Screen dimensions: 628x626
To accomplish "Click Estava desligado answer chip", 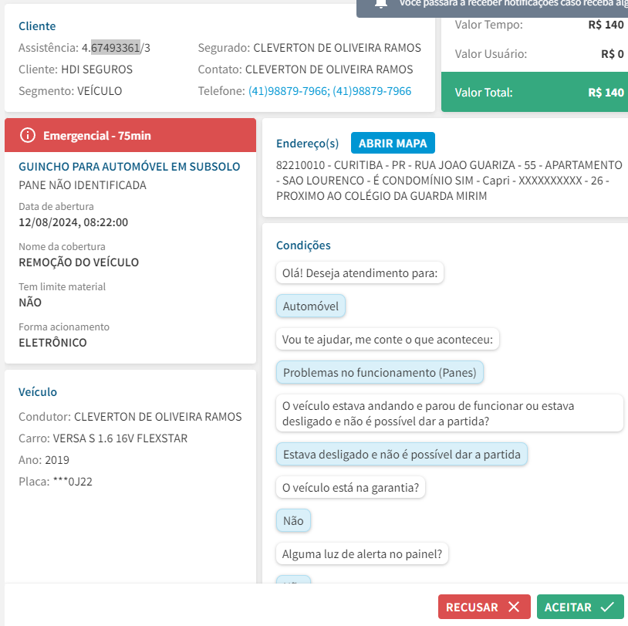I will (401, 455).
